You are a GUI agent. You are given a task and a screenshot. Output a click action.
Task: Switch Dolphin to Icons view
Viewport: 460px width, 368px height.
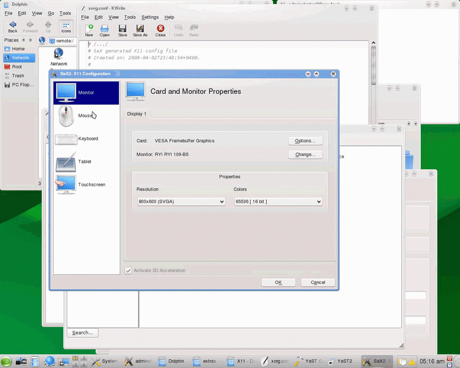click(x=66, y=26)
